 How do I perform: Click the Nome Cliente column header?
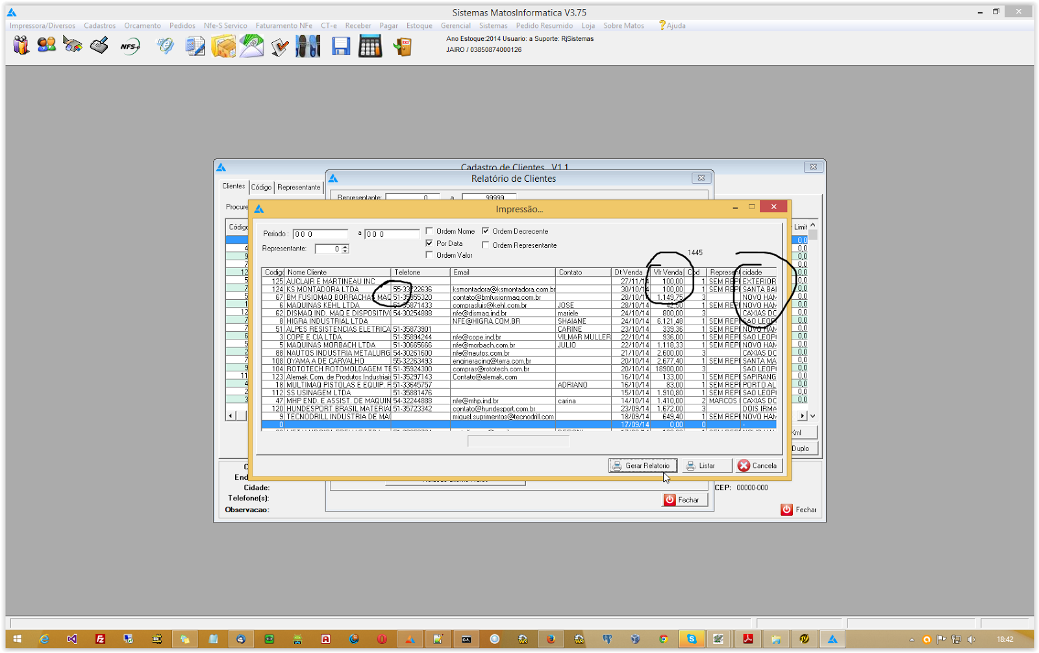tap(338, 272)
